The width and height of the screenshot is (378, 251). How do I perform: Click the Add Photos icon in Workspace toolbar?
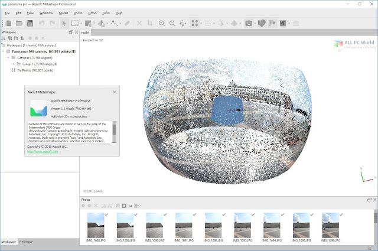[10, 38]
